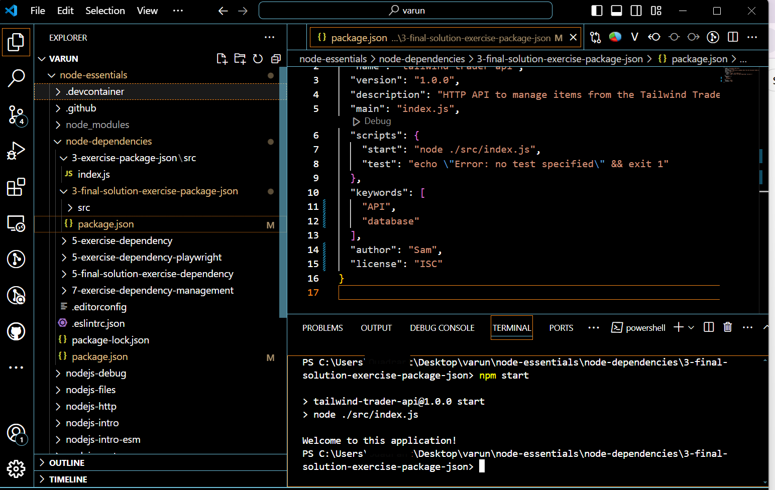The width and height of the screenshot is (775, 490).
Task: Toggle the Primary Side Bar layout
Action: (597, 11)
